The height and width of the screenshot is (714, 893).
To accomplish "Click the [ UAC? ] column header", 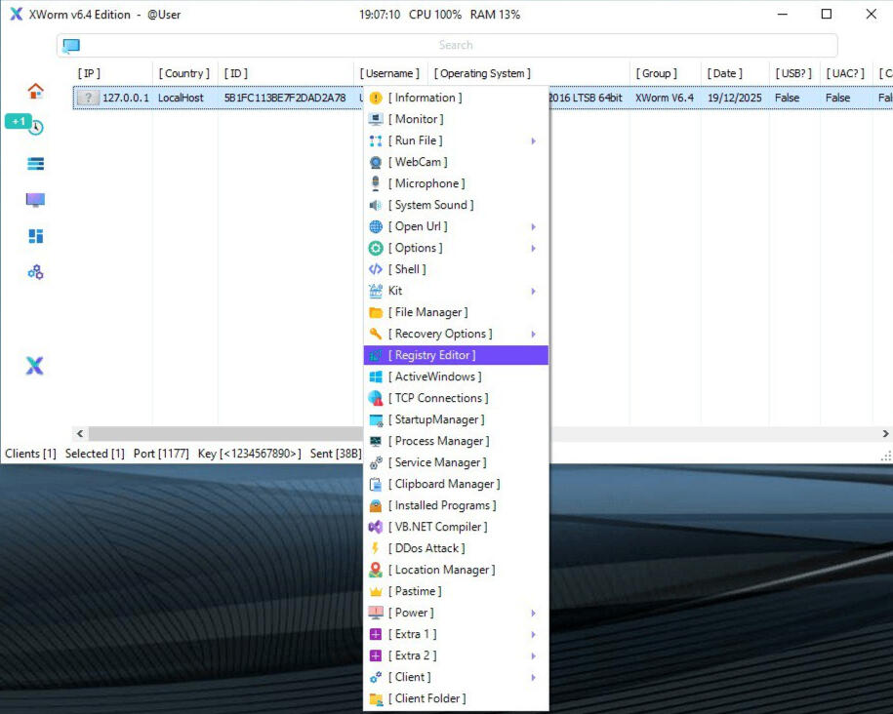I will click(845, 73).
